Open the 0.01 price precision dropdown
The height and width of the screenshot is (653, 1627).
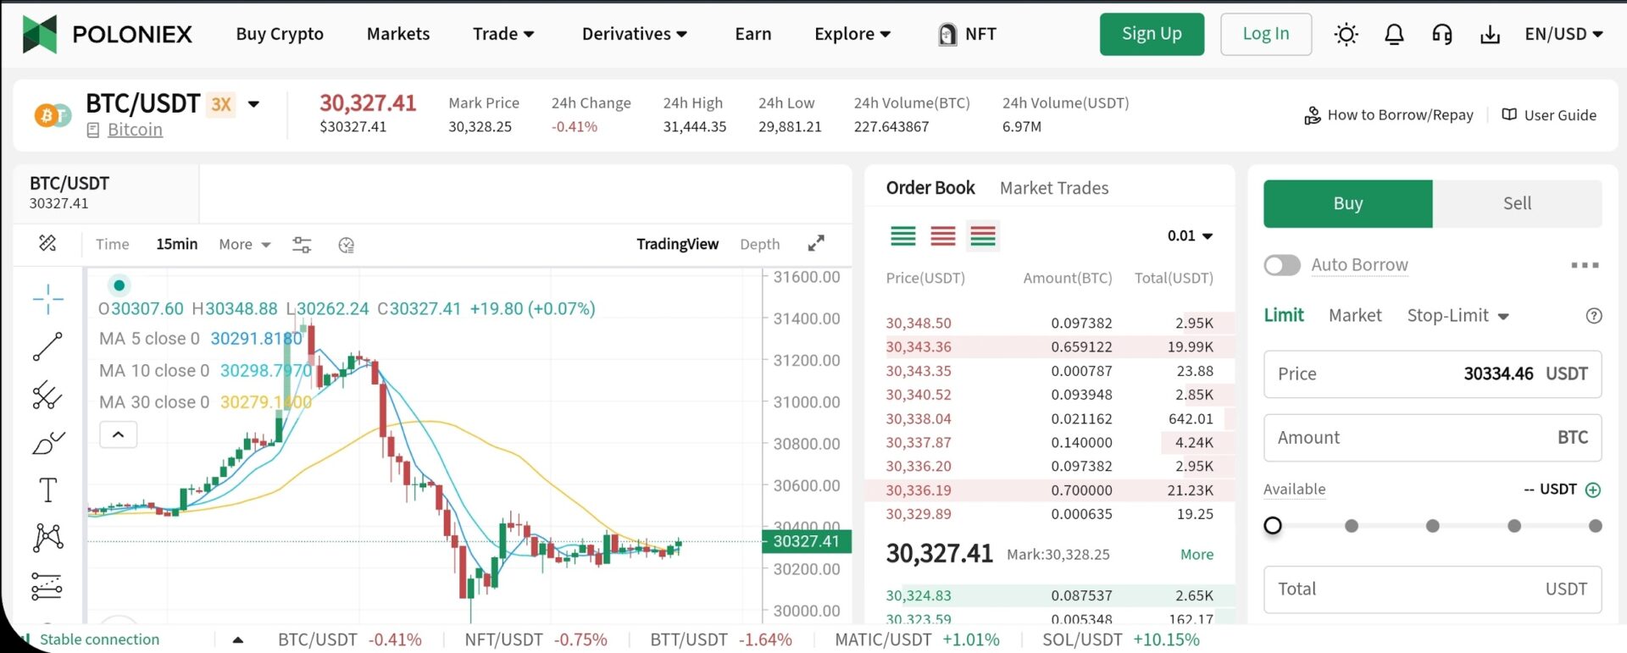point(1190,236)
